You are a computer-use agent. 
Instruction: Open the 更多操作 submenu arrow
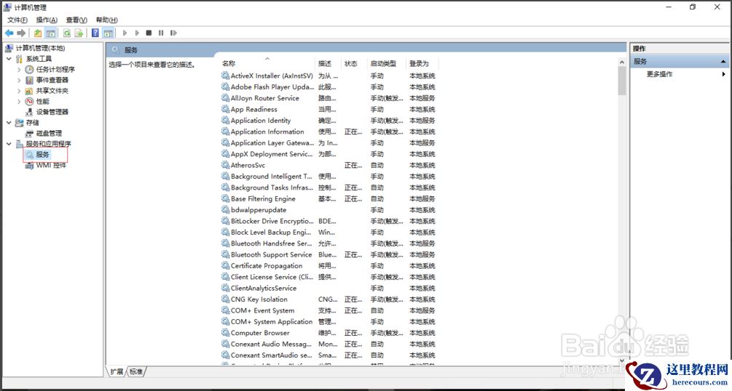[x=723, y=74]
